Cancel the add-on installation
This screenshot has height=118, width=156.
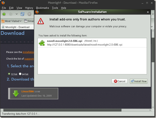click(120, 81)
